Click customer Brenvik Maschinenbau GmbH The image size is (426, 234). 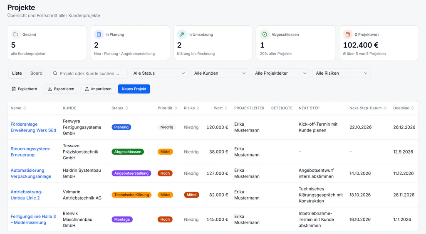point(77,219)
